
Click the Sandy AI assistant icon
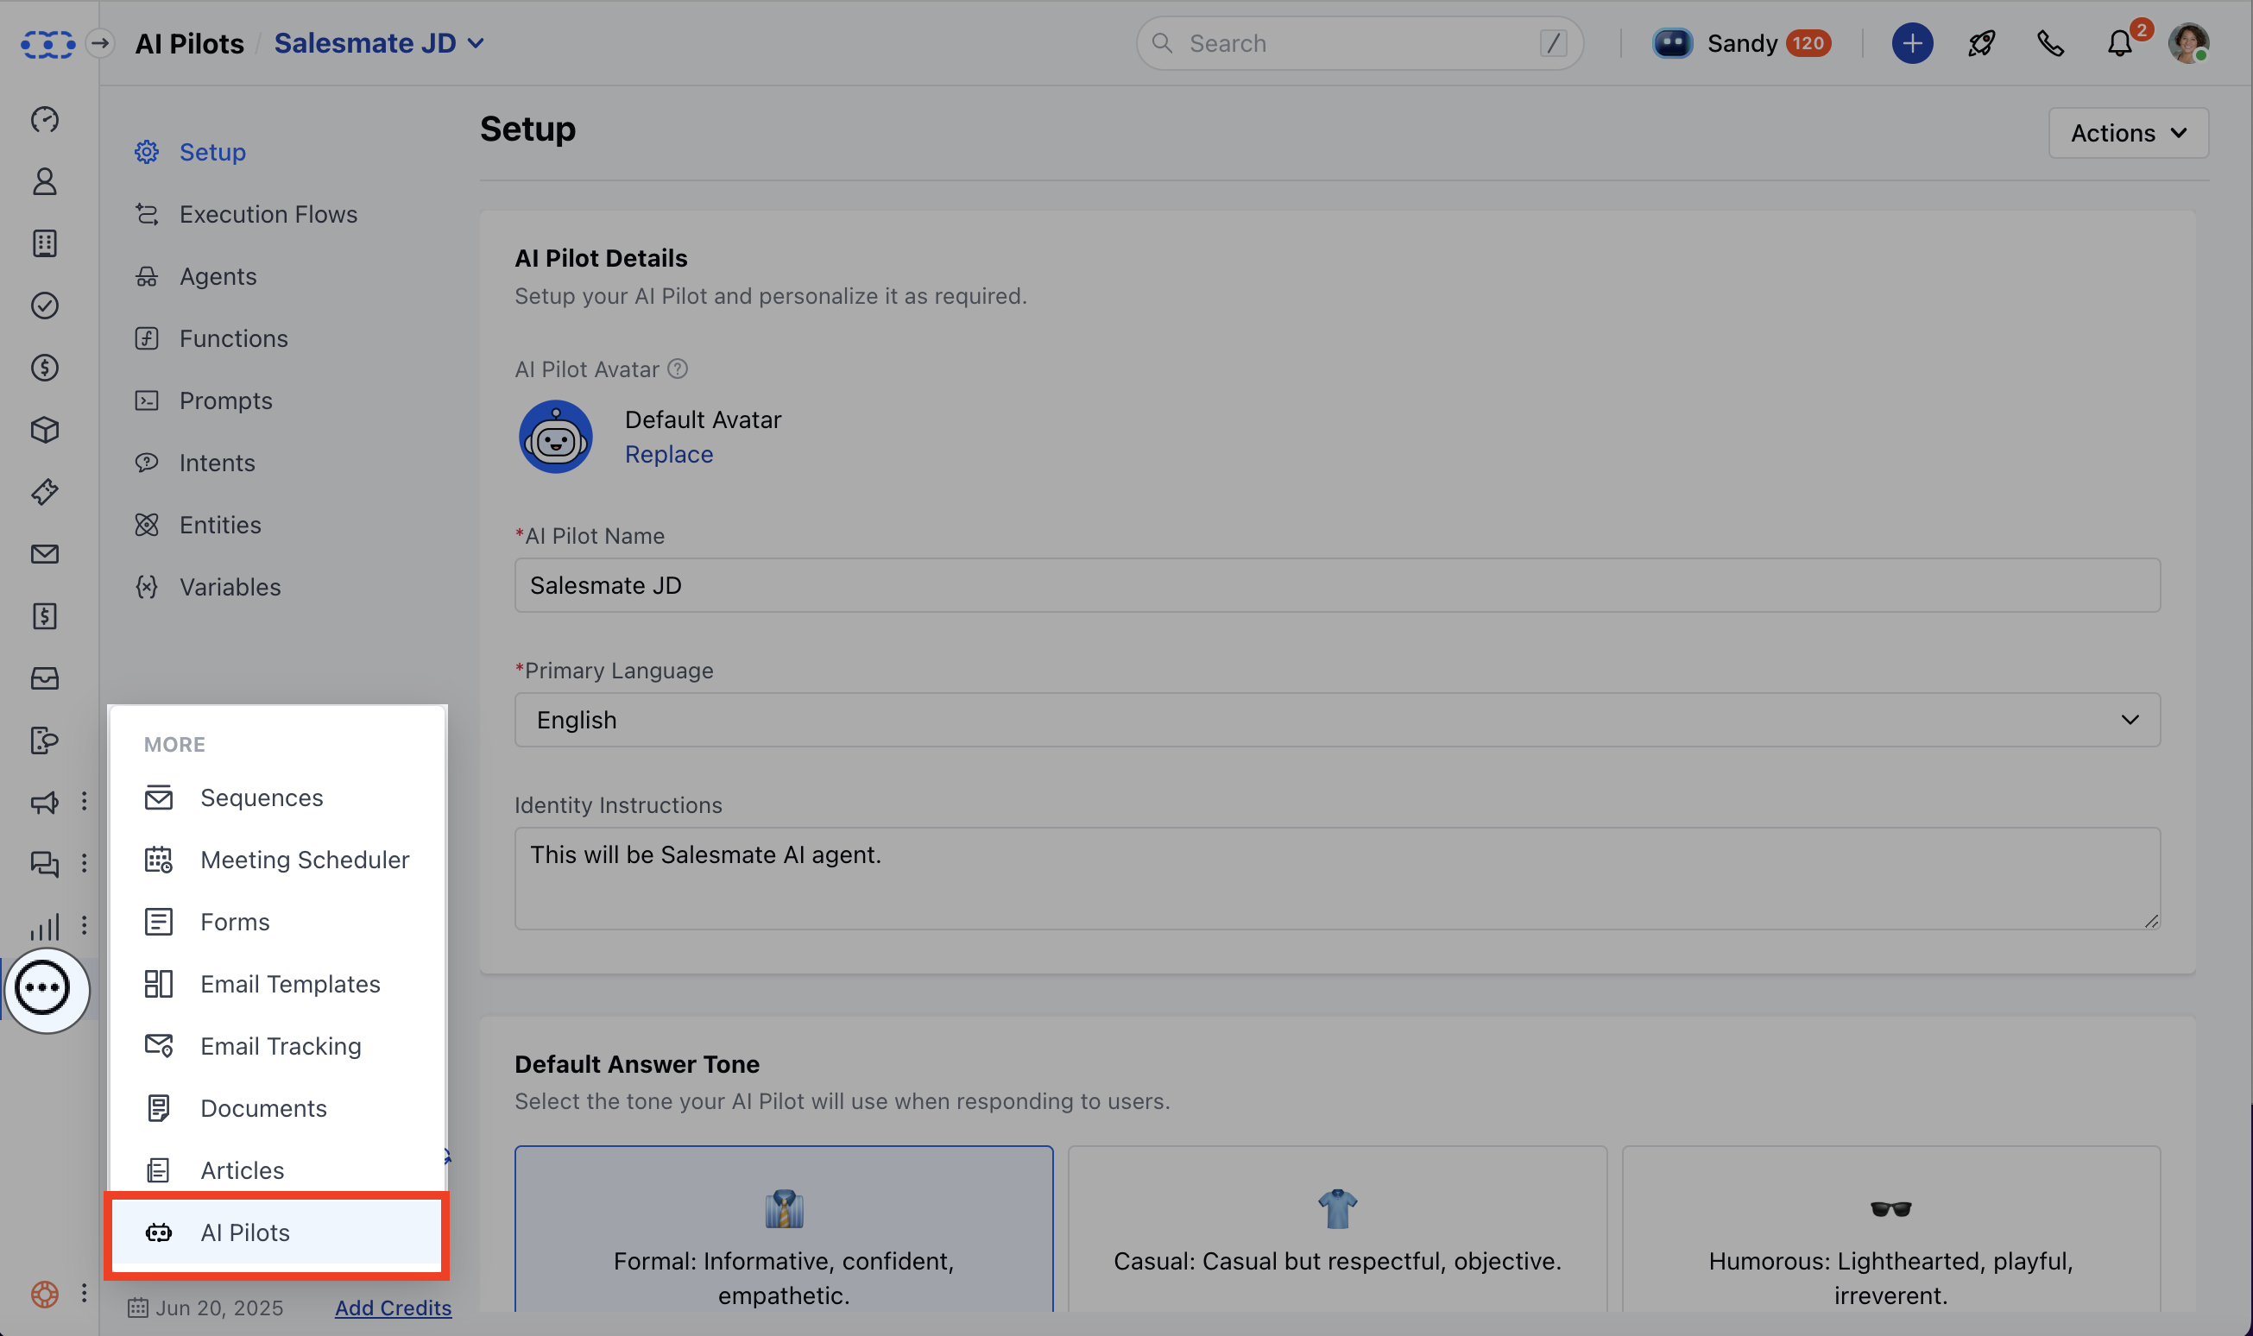point(1672,43)
